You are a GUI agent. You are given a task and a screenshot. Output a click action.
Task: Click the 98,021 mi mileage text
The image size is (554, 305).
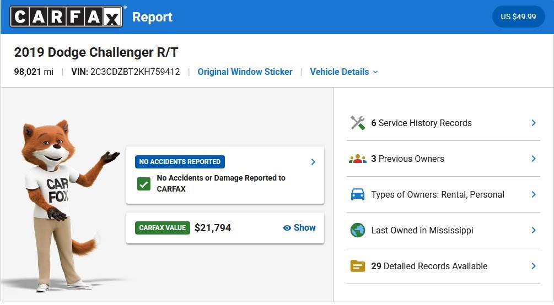tap(34, 72)
